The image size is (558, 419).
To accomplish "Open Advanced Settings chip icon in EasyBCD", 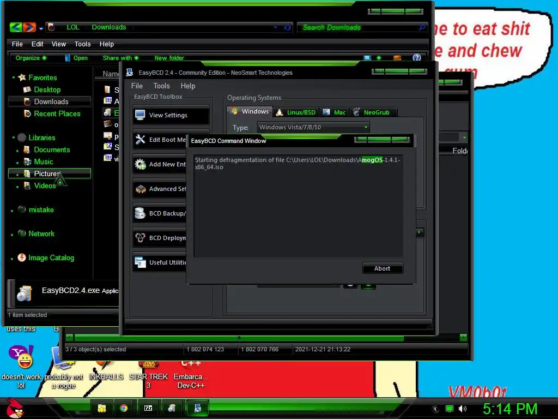I will coord(140,189).
